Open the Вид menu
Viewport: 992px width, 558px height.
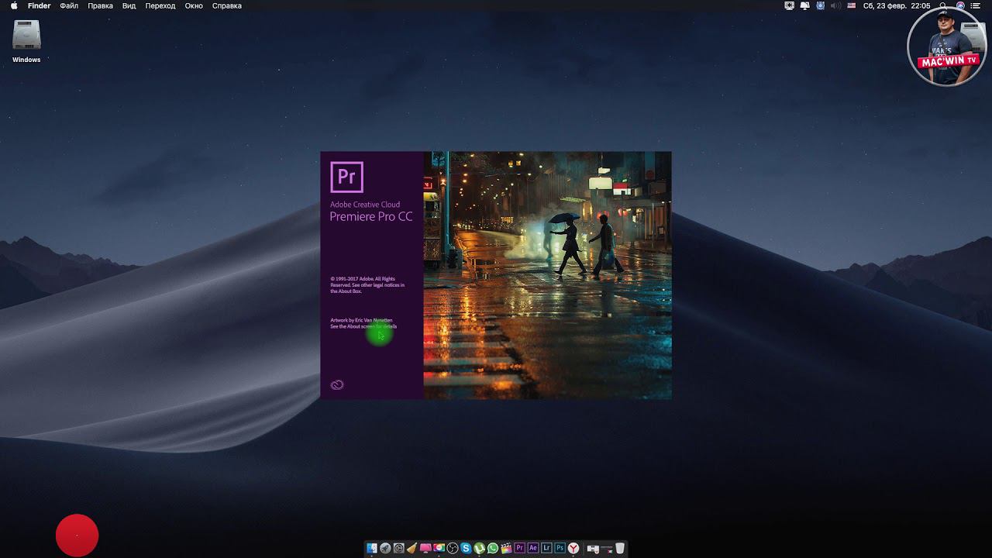[x=129, y=5]
